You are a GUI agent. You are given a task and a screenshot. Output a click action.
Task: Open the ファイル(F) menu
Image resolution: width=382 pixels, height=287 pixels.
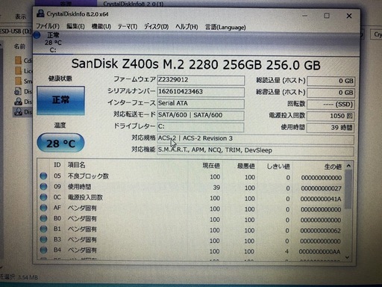point(48,26)
